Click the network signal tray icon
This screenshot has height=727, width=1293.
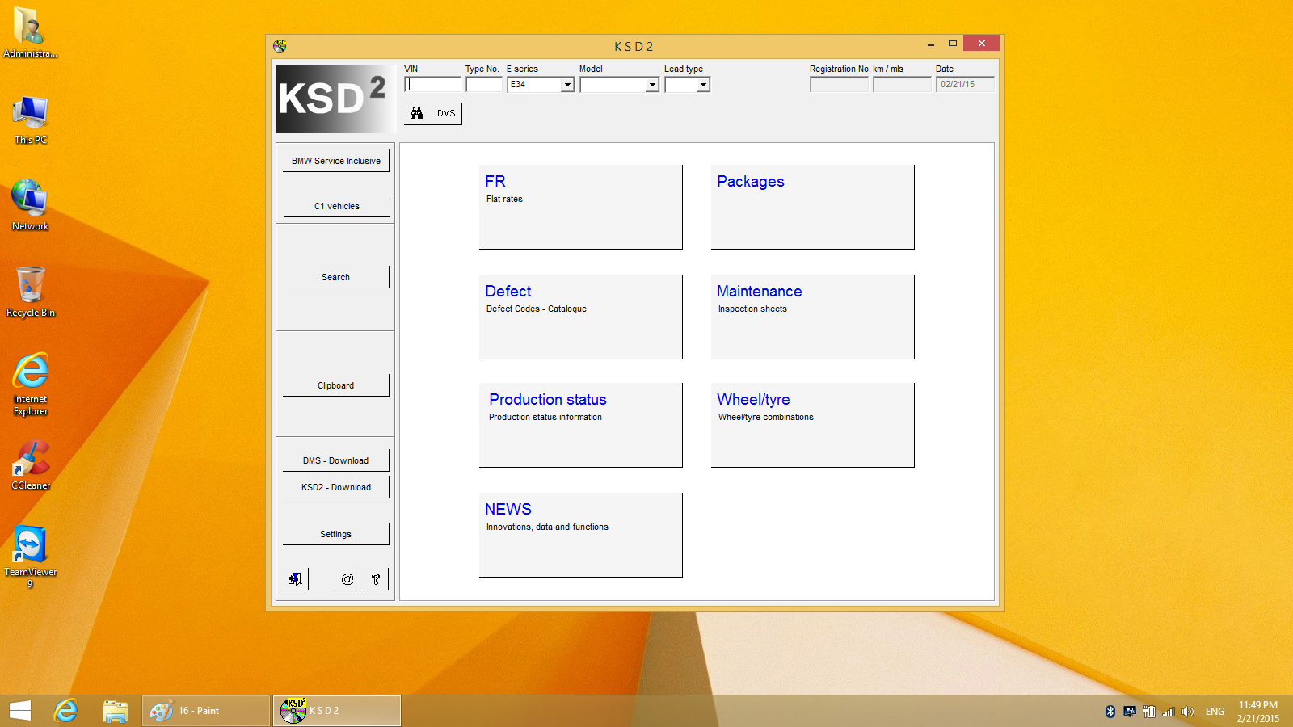coord(1169,712)
